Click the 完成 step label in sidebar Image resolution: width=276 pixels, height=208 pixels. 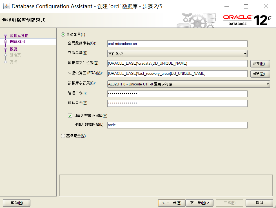pos(14,62)
